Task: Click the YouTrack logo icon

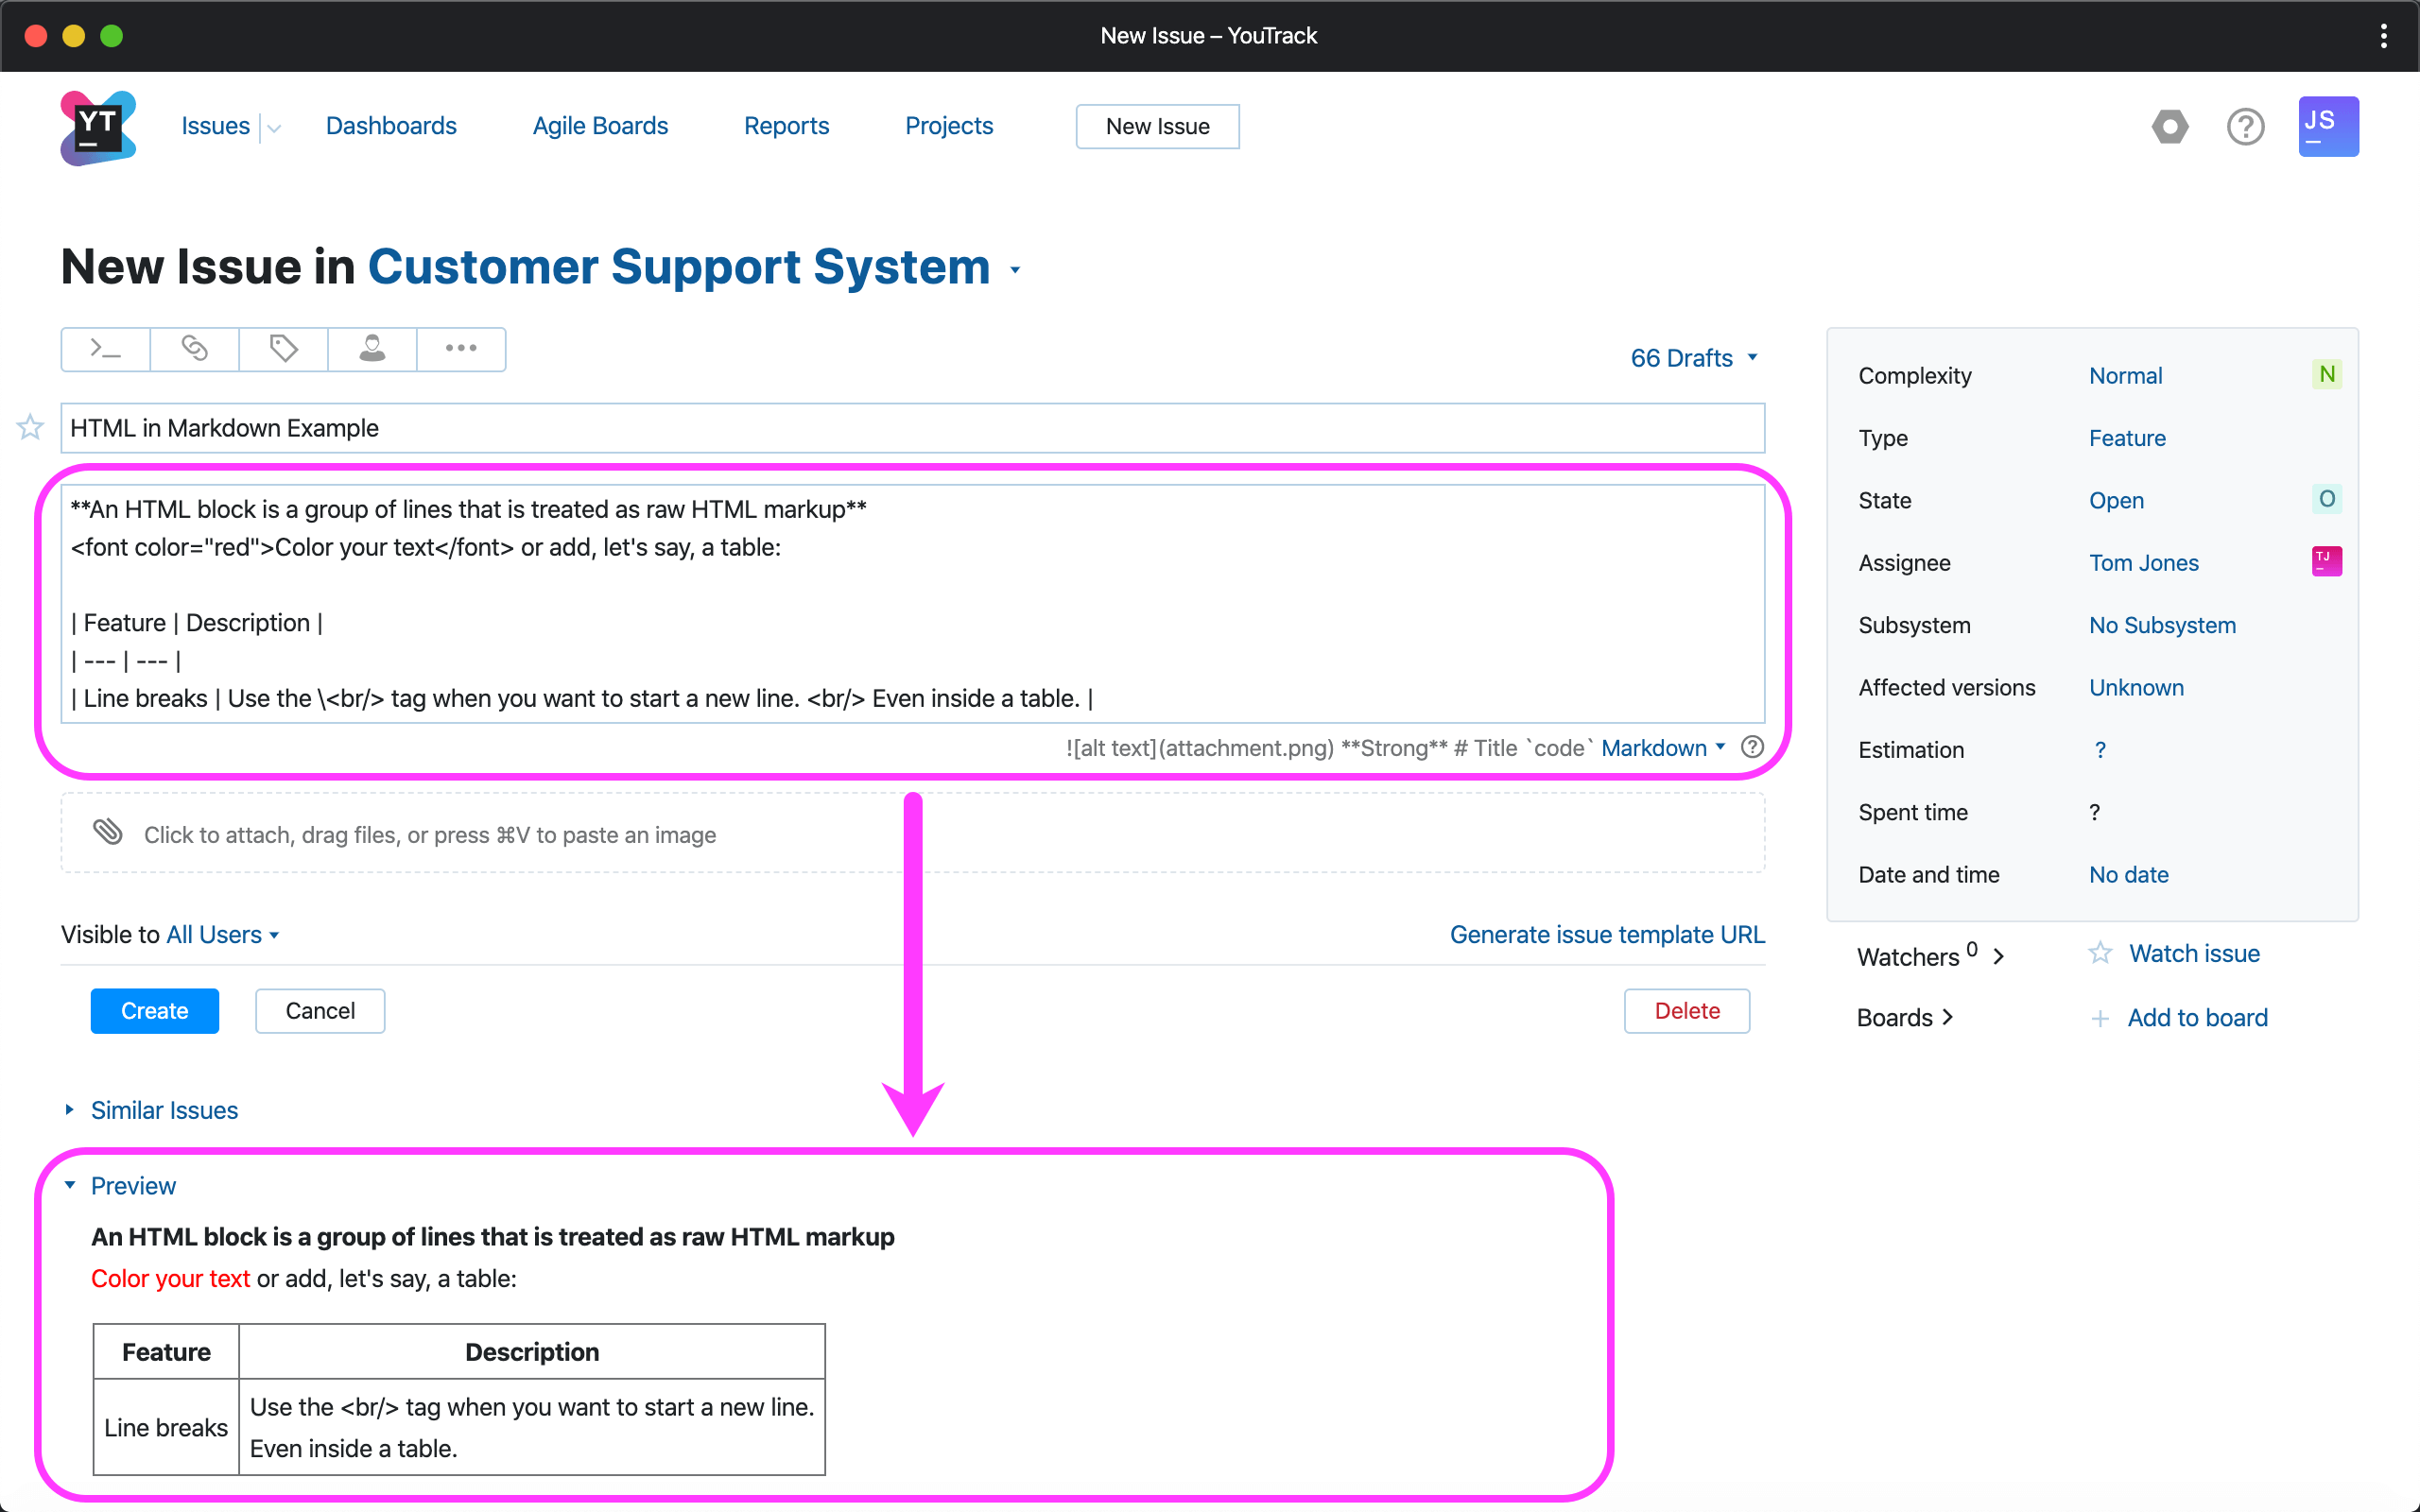Action: tap(97, 127)
